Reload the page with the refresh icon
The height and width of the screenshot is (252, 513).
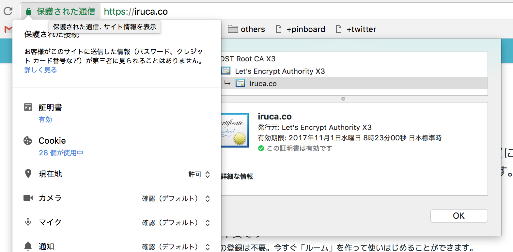click(8, 11)
